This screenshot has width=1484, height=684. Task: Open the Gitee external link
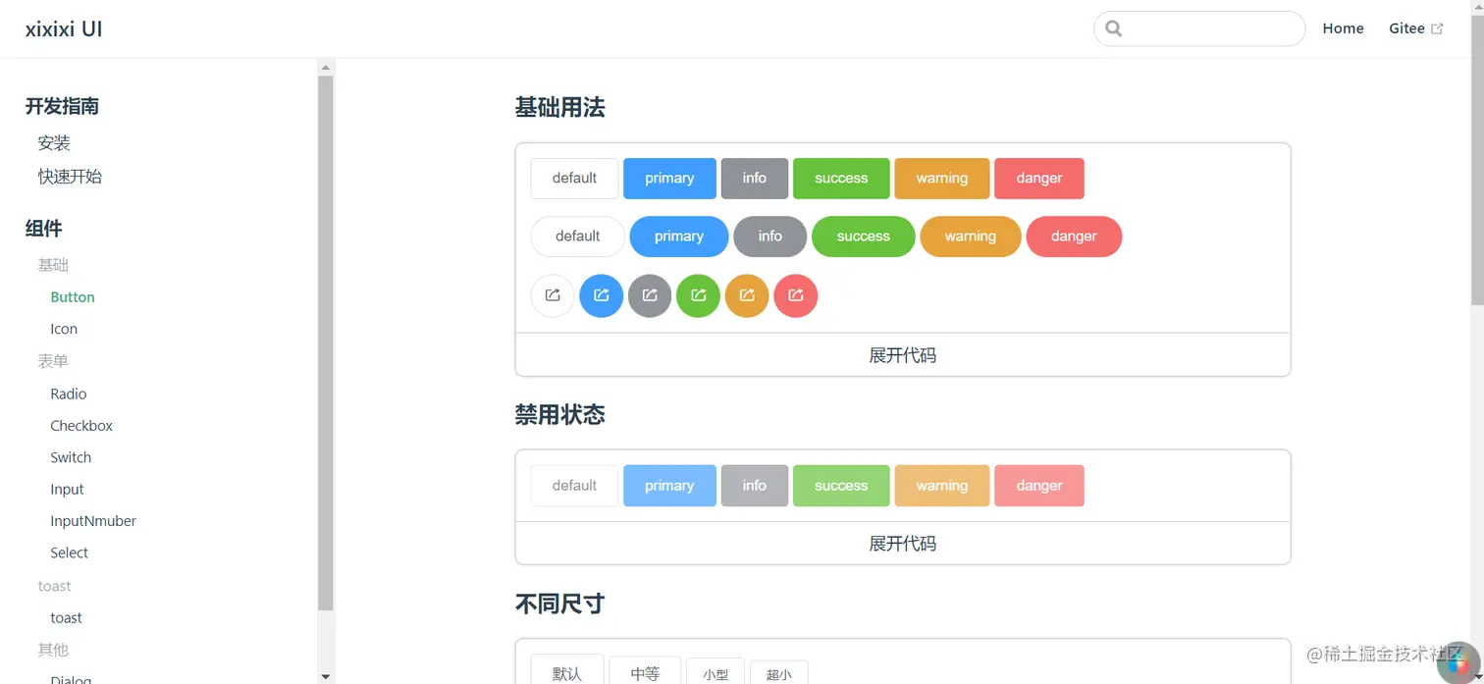(x=1415, y=28)
